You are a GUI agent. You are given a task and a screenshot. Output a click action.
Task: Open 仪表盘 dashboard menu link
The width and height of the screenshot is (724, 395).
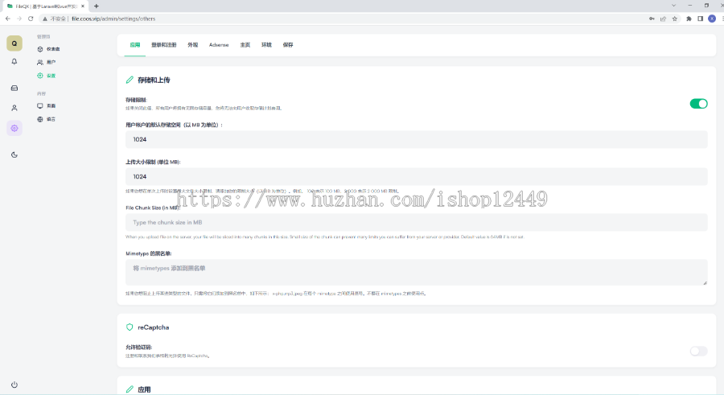click(53, 49)
